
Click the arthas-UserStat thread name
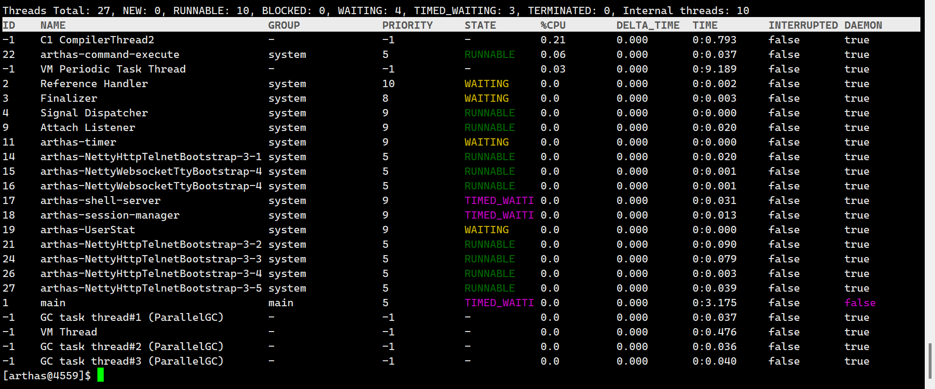pyautogui.click(x=88, y=230)
